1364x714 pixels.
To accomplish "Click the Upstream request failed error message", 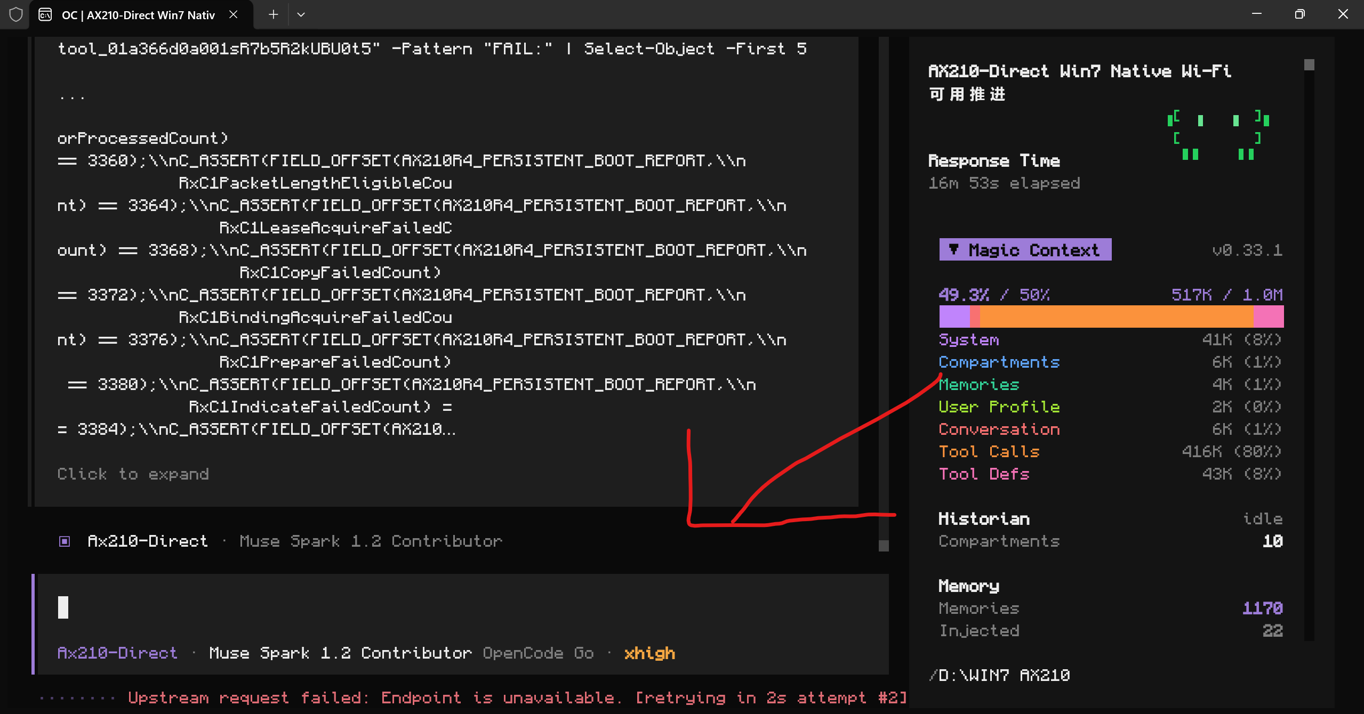I will coord(517,697).
